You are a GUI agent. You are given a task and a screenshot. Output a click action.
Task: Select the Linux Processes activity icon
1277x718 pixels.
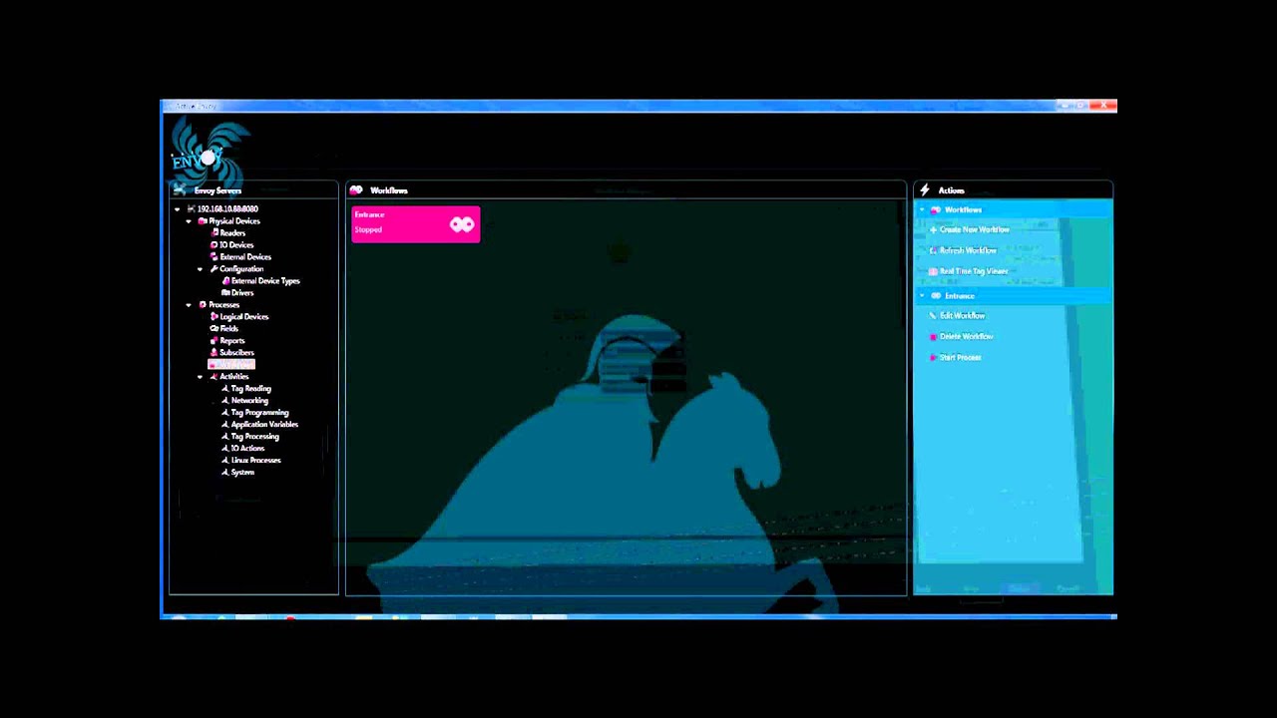225,461
